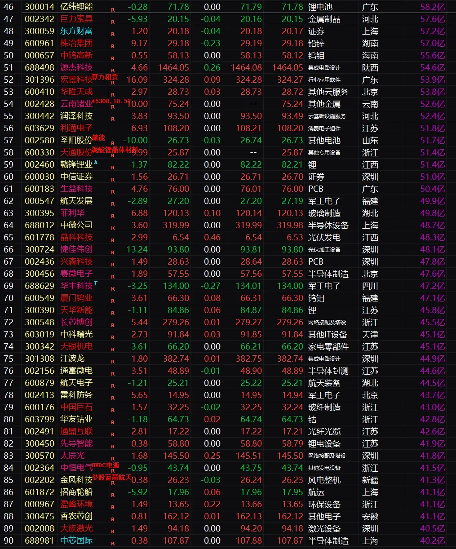The width and height of the screenshot is (456, 549).
Task: Select 通鼎互联 stock name
Action: 76,431
